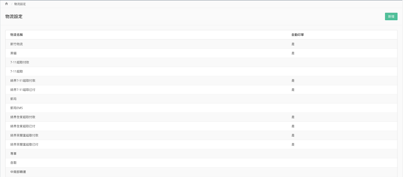Select 綠界萊爾富超取付款 row
Viewport: 403px width, 177px height.
201,135
